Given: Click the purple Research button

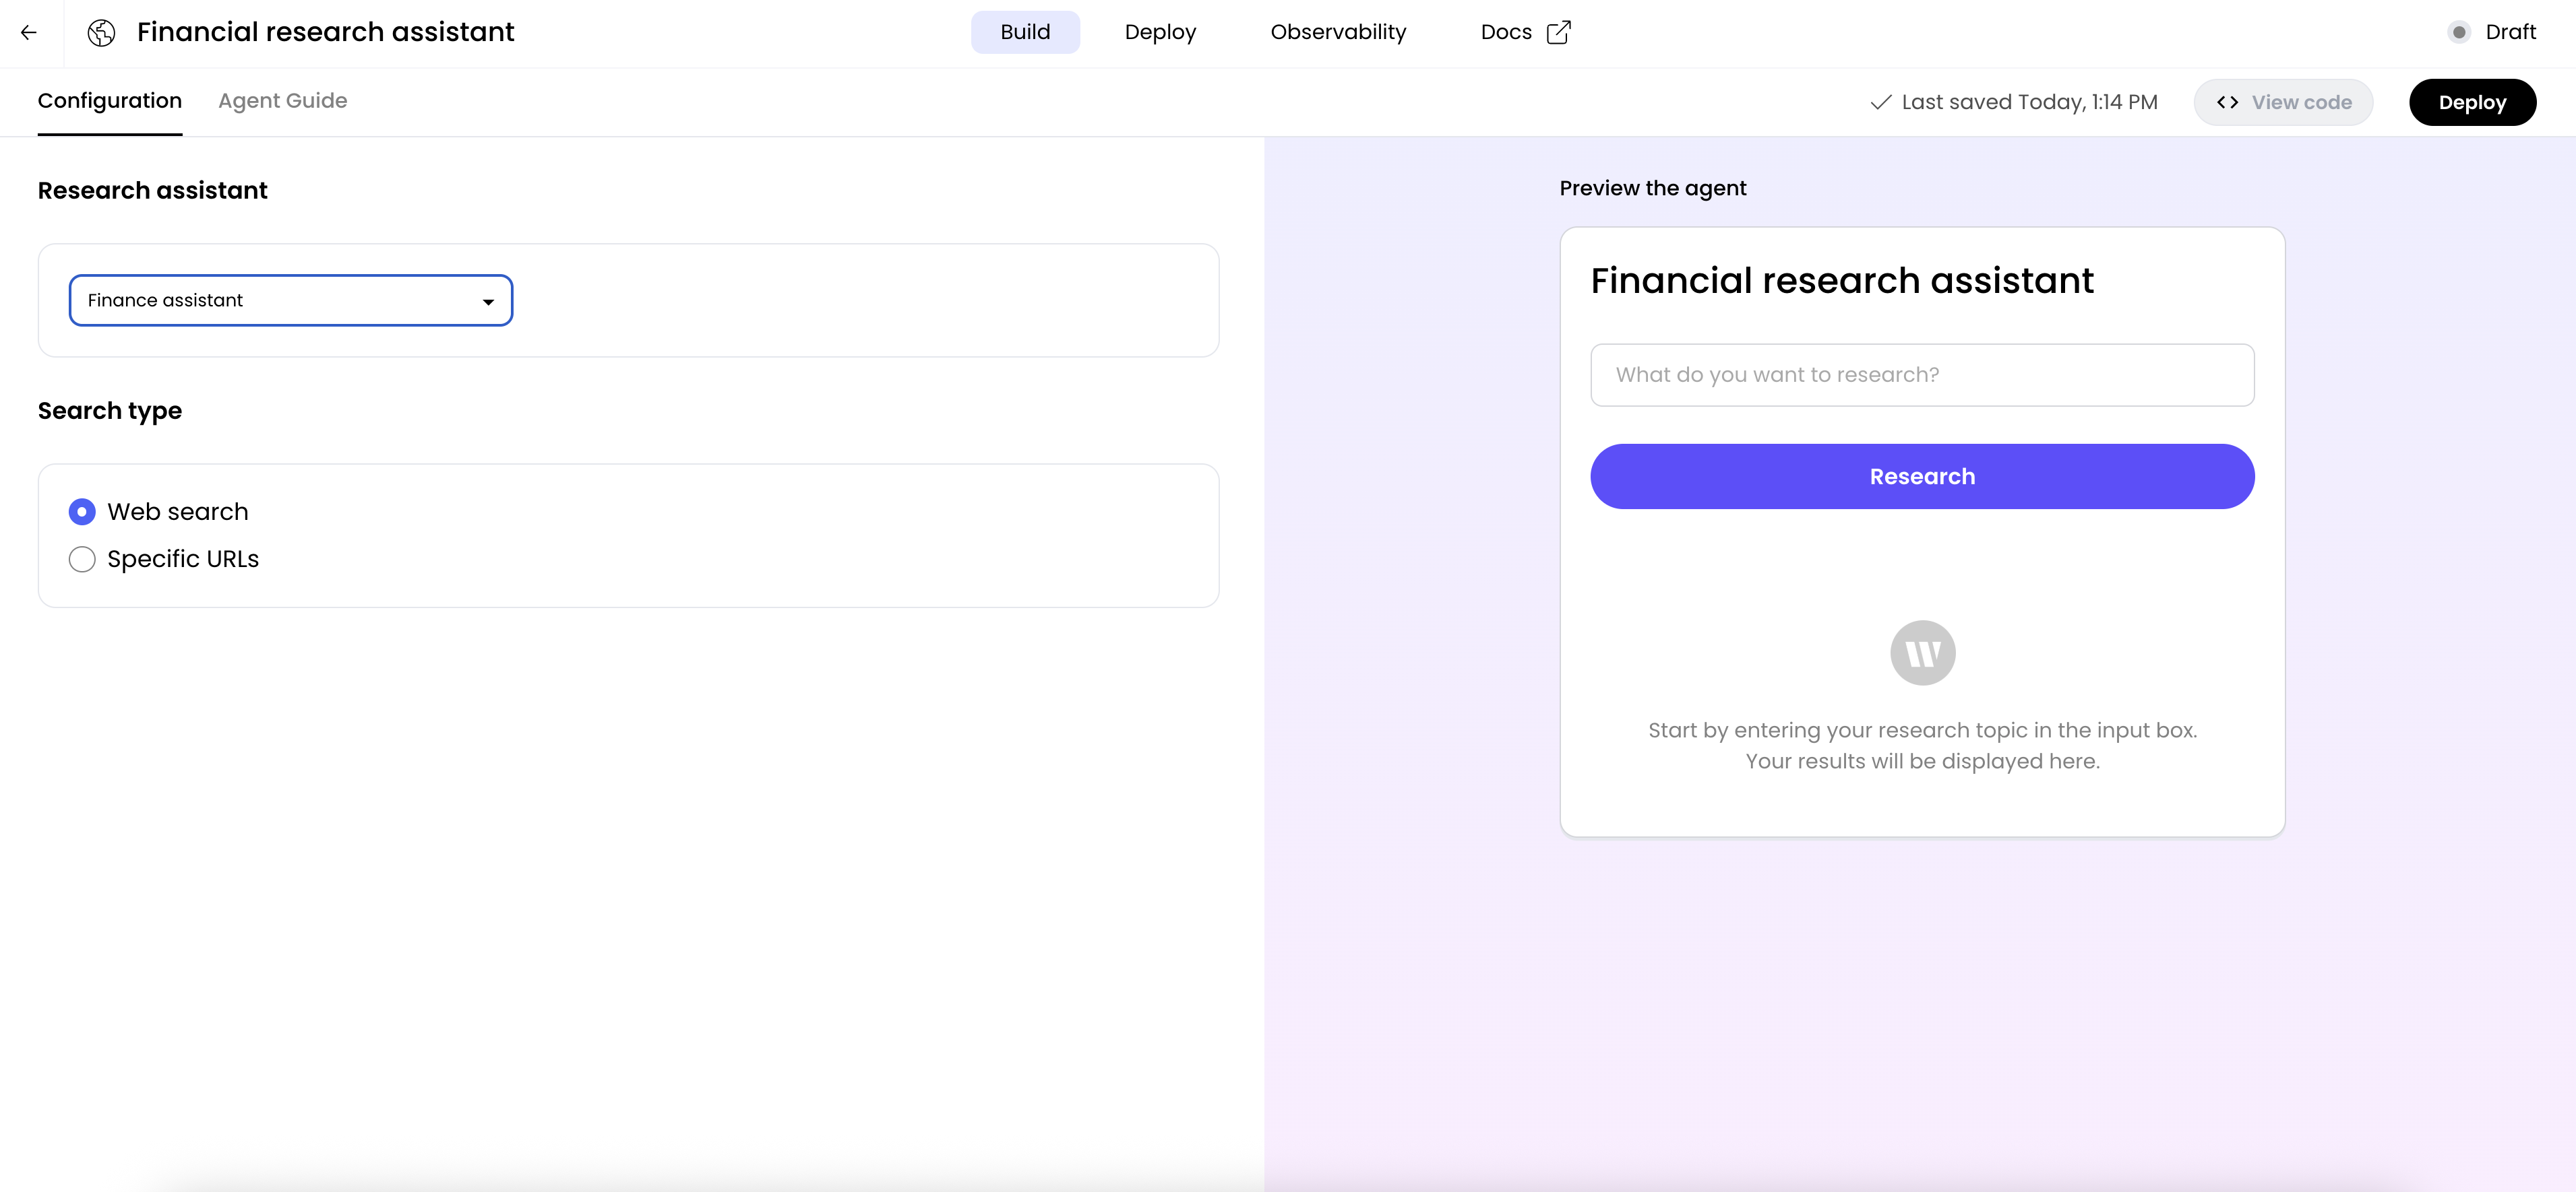Looking at the screenshot, I should (x=1922, y=477).
